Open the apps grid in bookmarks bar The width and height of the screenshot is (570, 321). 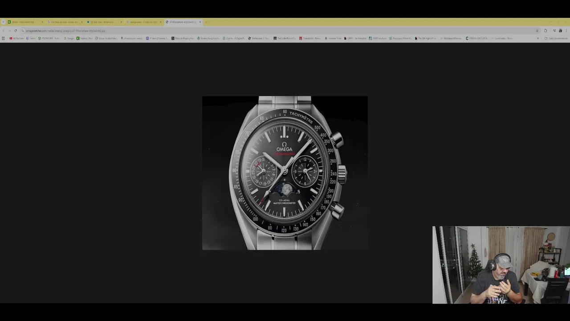(4, 38)
